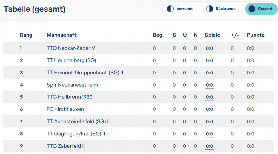Screen dimensions: 278x154
Task: Open team TTC Heilbronn 1930
Action: 69,97
